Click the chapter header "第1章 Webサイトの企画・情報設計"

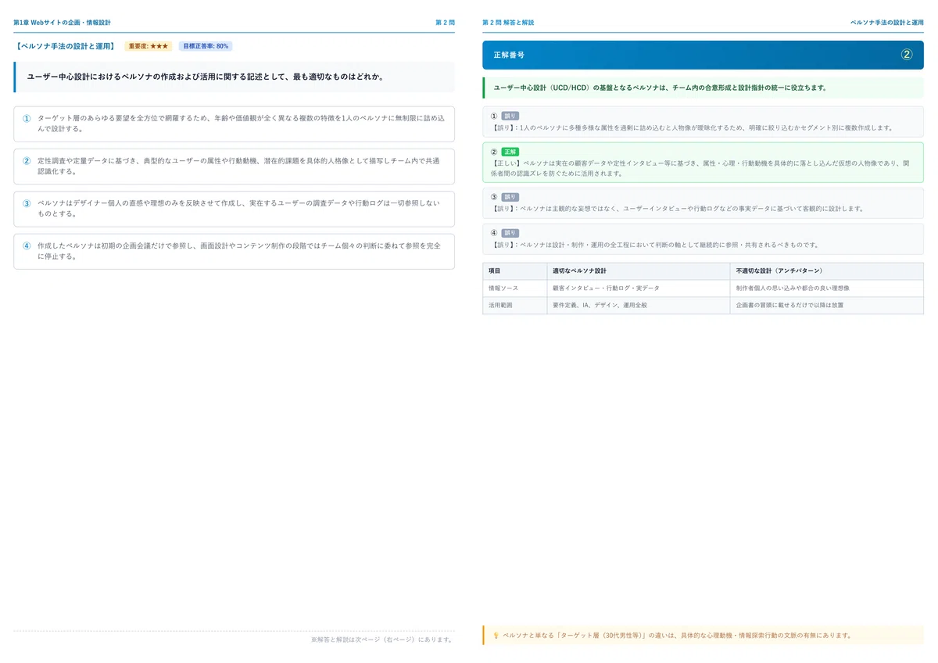[63, 23]
